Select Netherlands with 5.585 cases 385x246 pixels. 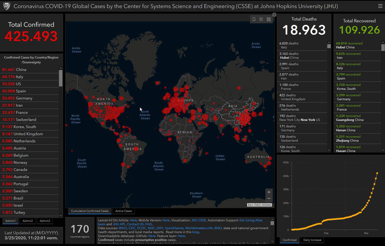click(x=30, y=141)
